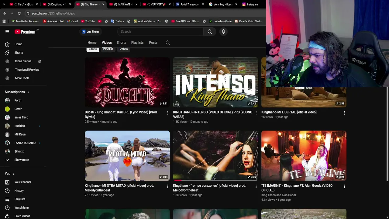The height and width of the screenshot is (219, 389).
Task: Click the Home icon in the sidebar
Action: 7,44
